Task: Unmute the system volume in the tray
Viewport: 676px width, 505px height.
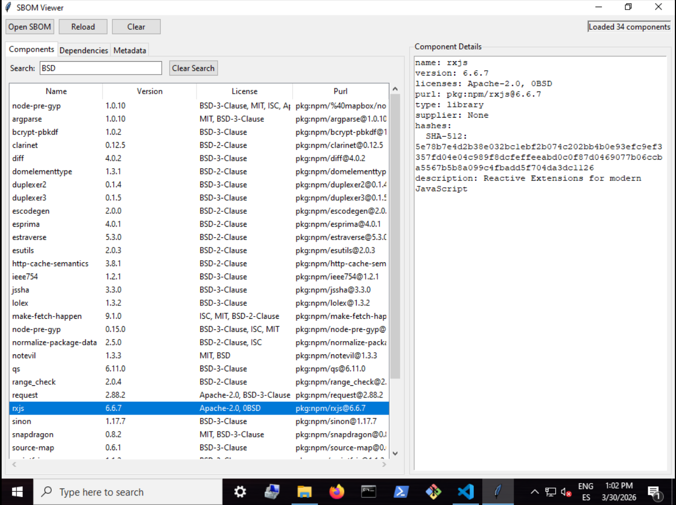Action: point(565,491)
